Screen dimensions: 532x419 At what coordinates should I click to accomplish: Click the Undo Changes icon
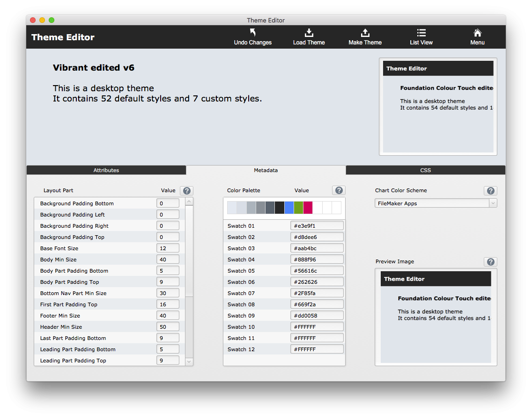tap(253, 33)
